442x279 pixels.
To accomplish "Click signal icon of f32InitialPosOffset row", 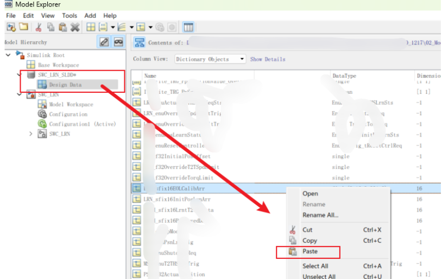I will pyautogui.click(x=137, y=156).
